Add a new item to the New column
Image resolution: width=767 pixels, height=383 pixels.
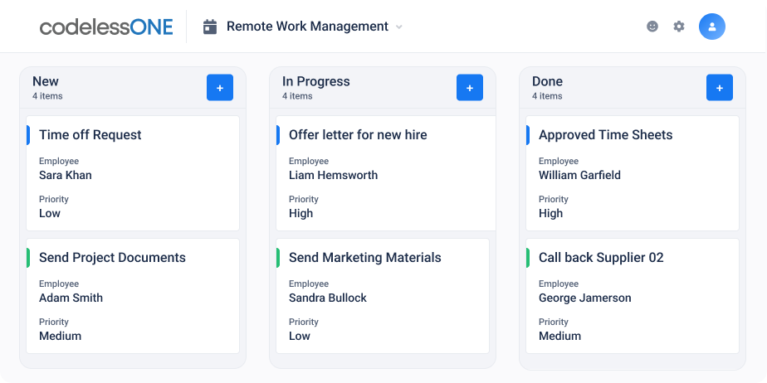(220, 88)
